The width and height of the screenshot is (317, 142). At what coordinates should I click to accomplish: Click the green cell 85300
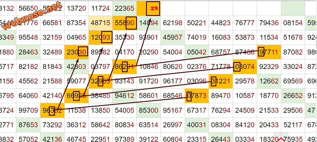click(x=149, y=110)
